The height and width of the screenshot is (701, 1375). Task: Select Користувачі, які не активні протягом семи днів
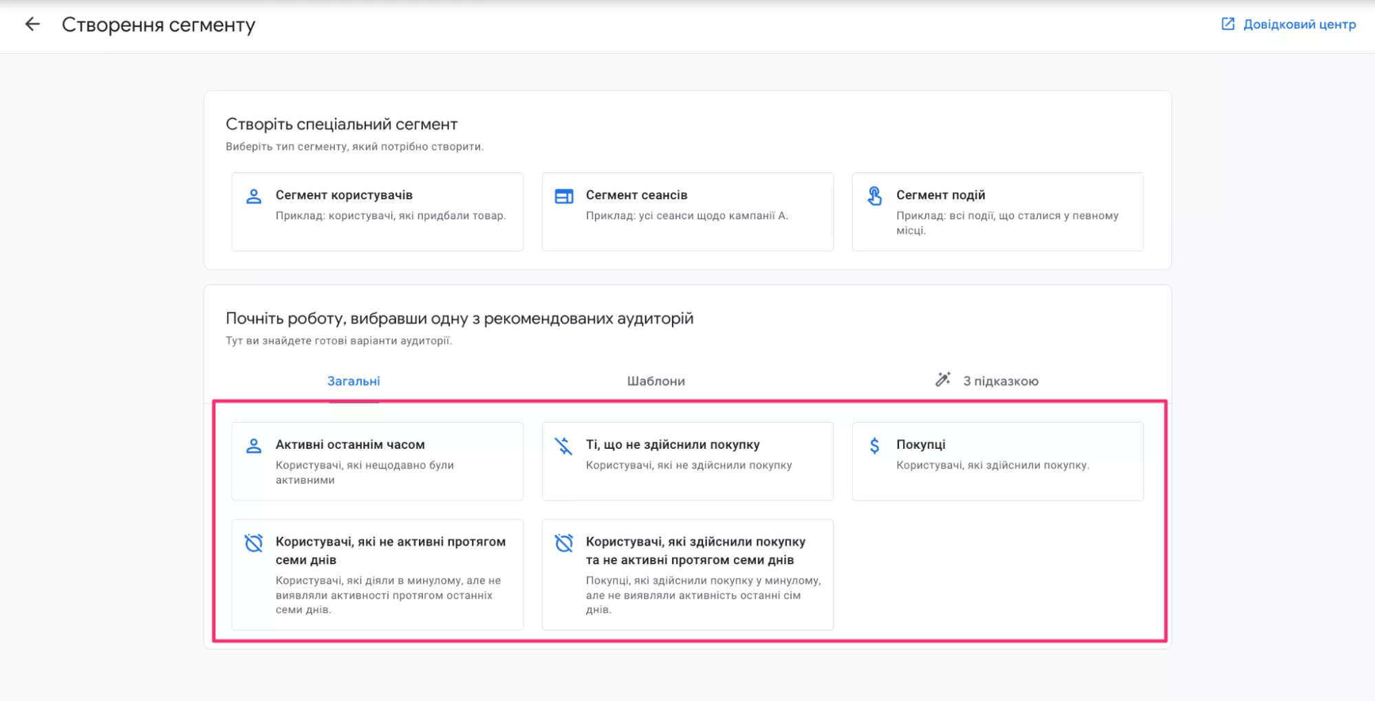tap(378, 575)
